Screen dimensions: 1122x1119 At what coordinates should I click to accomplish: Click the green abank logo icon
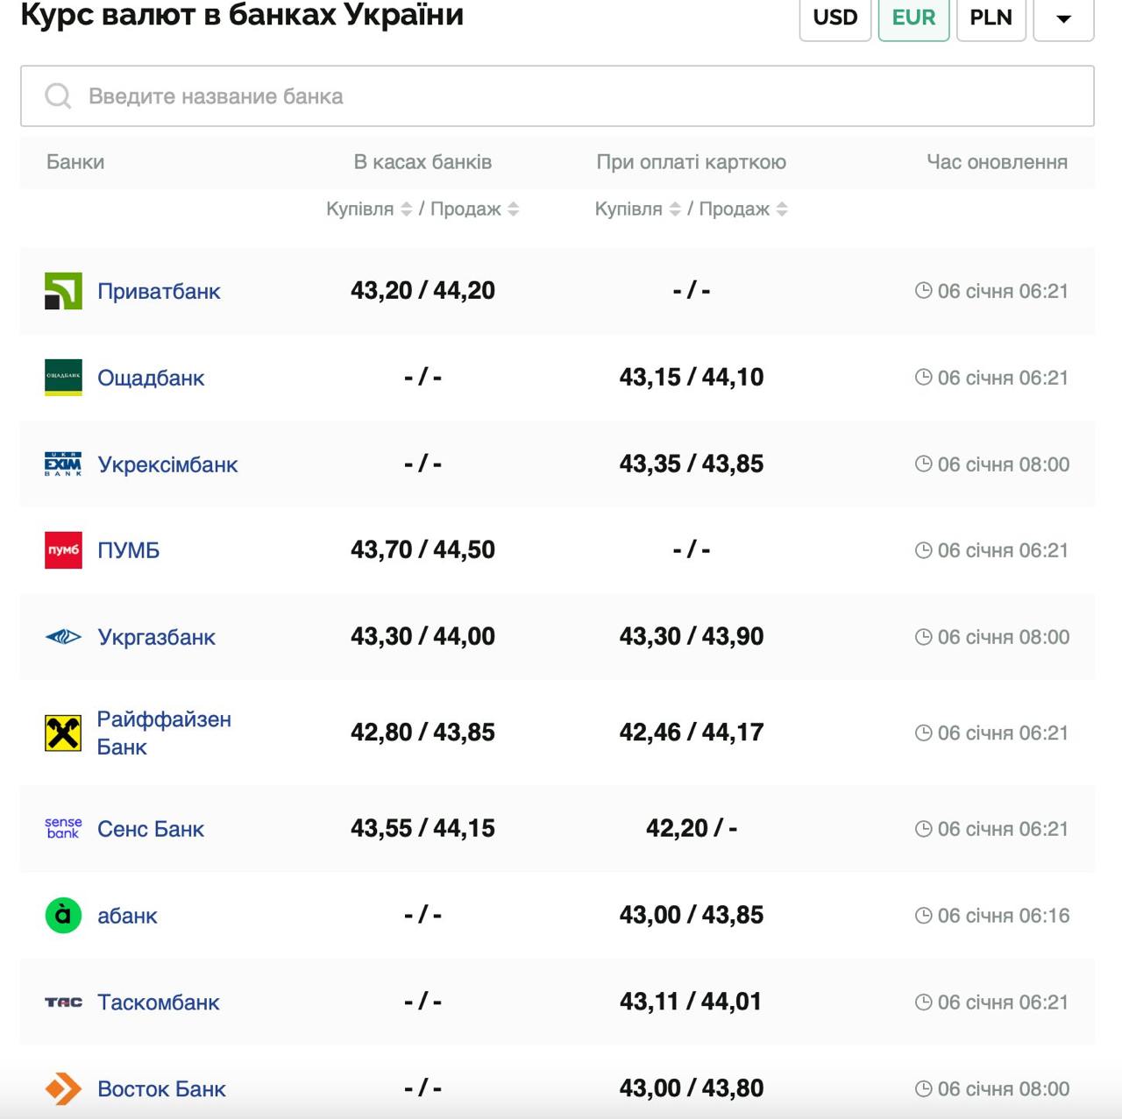63,916
